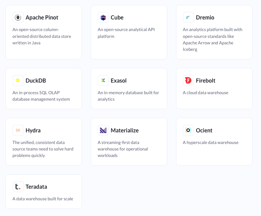This screenshot has height=216, width=261.
Task: Open the Materialize title link
Action: pyautogui.click(x=125, y=130)
